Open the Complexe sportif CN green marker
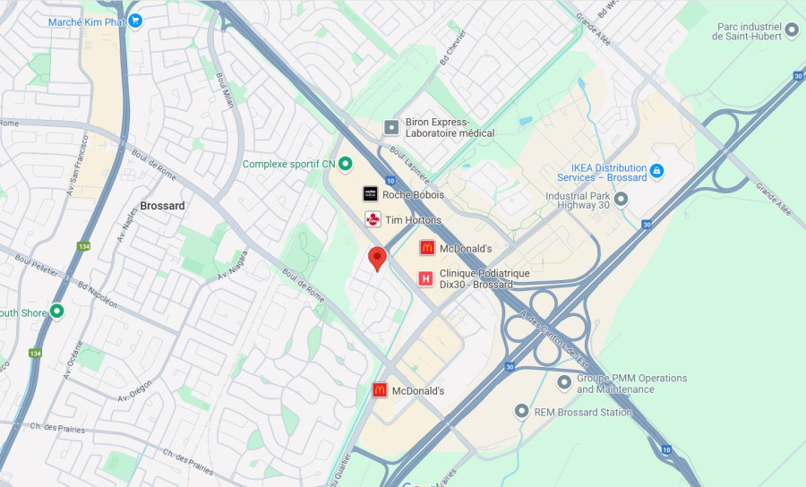Screen dimensions: 806x487 click(x=346, y=164)
